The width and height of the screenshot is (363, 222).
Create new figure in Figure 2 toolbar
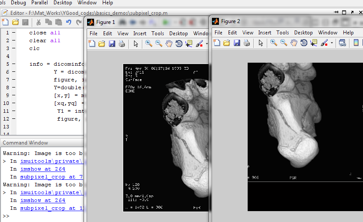[x=217, y=43]
